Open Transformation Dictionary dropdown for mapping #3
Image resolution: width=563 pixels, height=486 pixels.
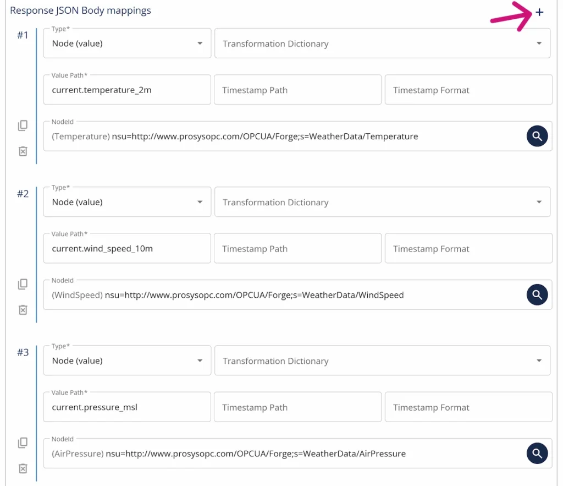point(539,361)
